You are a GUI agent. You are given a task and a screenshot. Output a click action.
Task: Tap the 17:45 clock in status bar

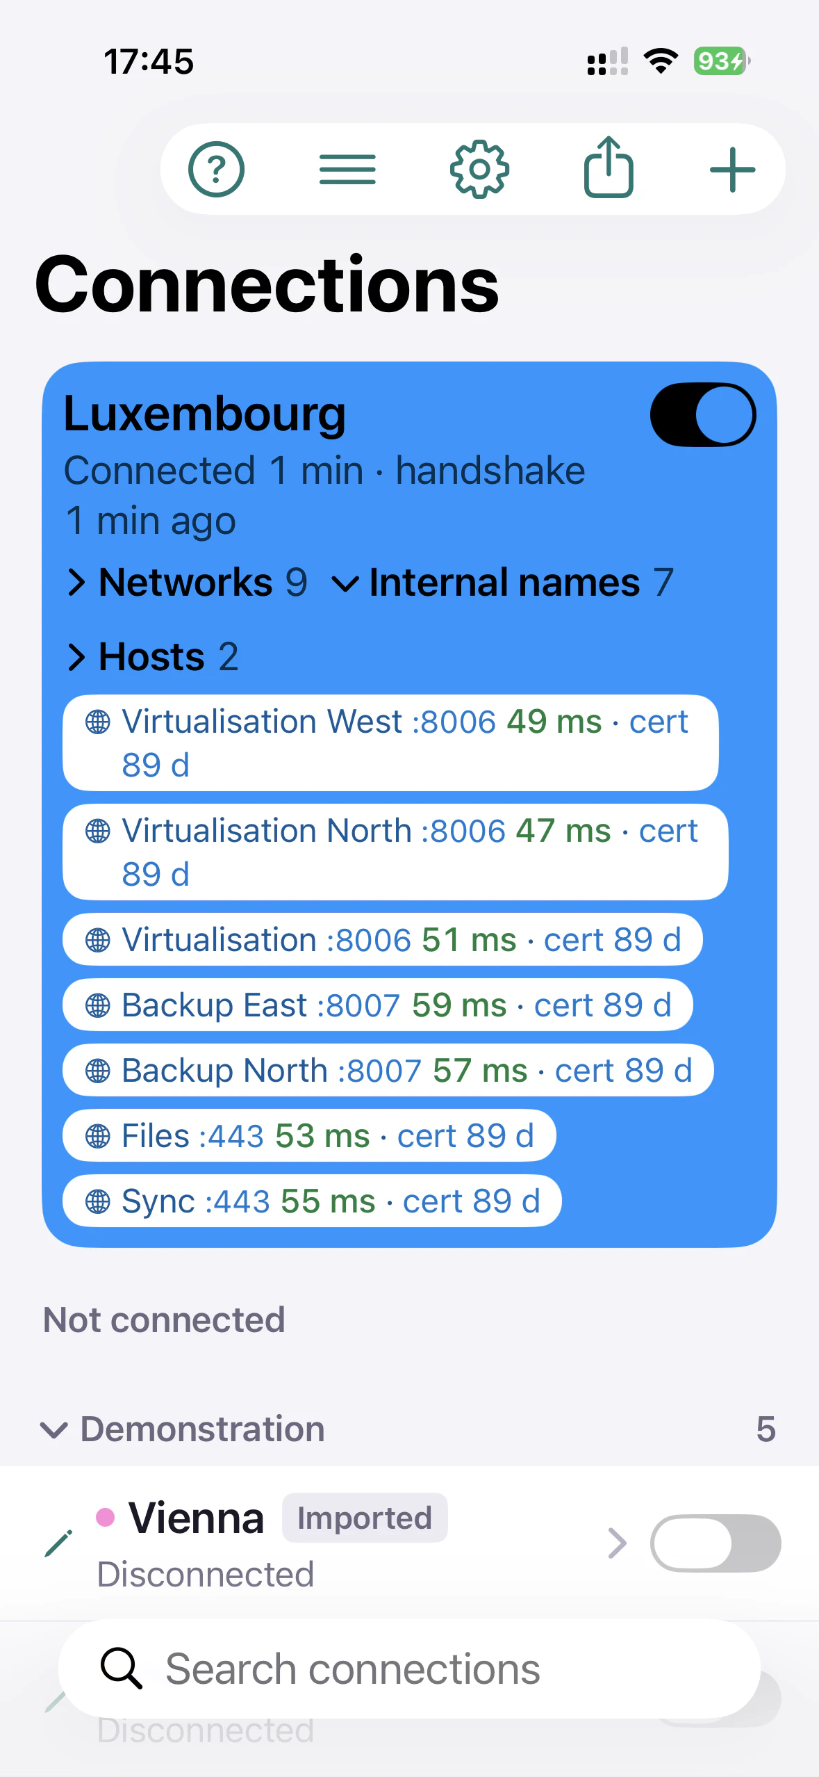coord(149,61)
